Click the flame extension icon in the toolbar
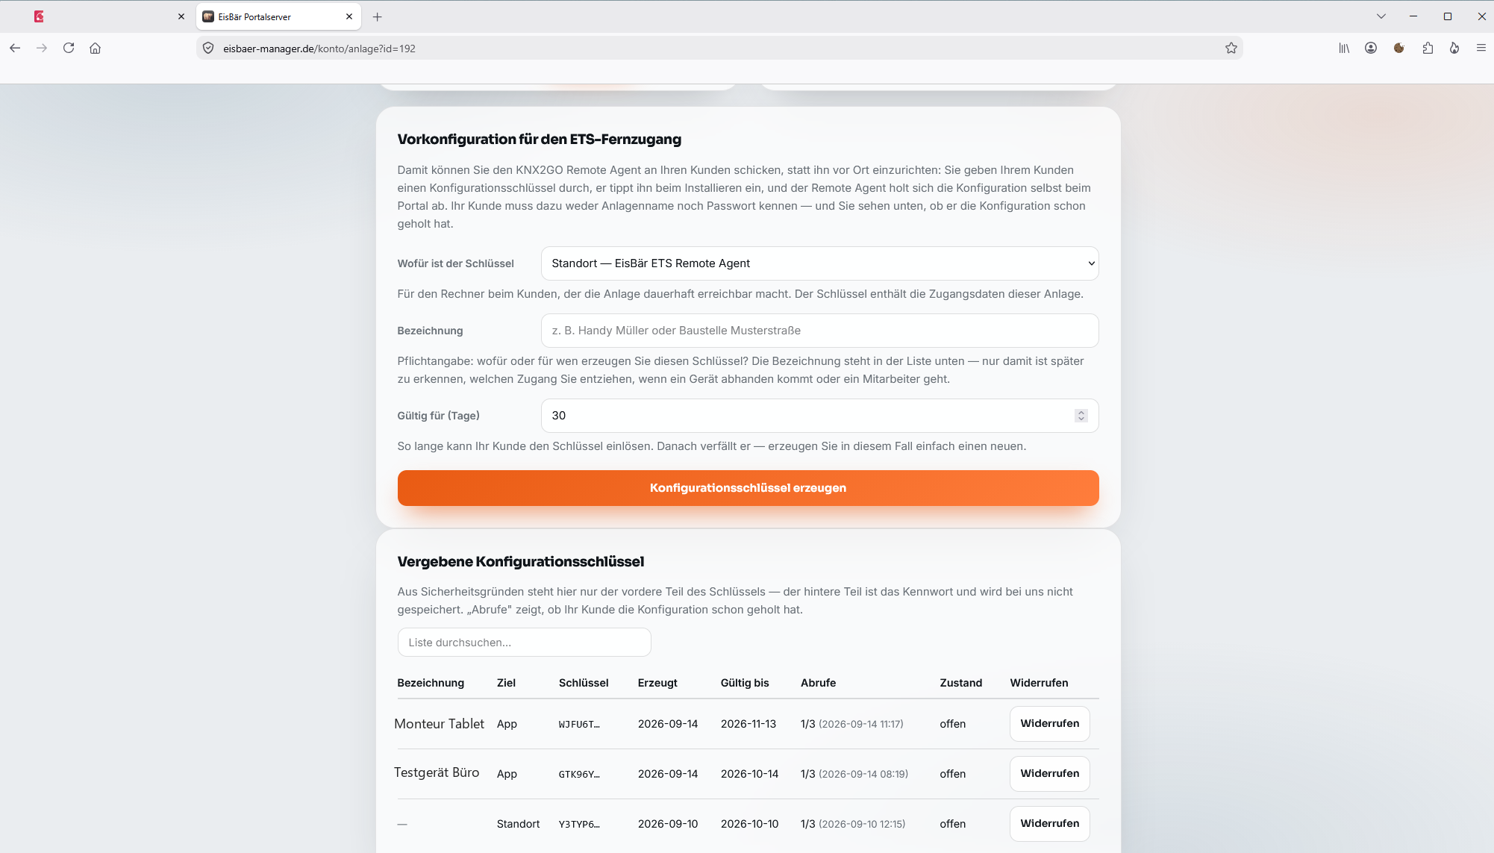 [x=1454, y=48]
